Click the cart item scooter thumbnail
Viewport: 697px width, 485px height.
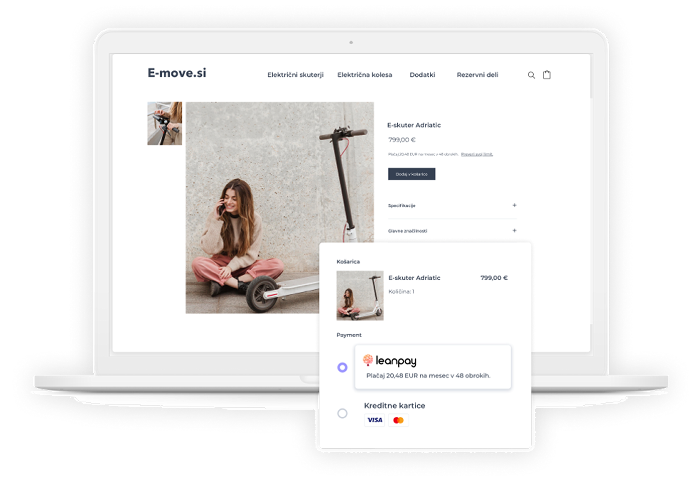pyautogui.click(x=360, y=295)
